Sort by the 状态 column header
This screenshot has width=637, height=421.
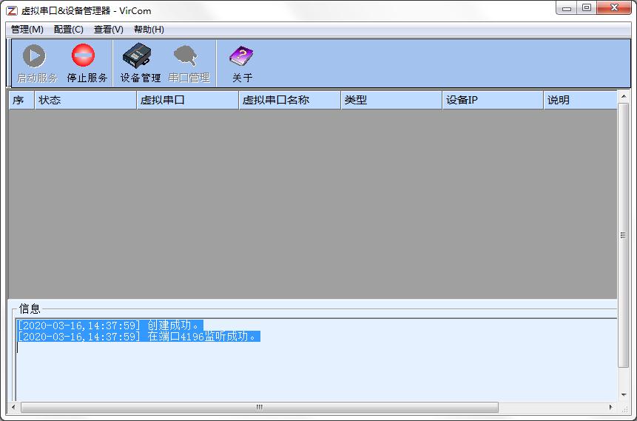(86, 100)
